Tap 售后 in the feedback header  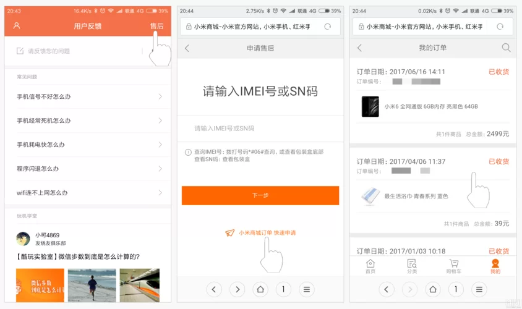click(156, 26)
